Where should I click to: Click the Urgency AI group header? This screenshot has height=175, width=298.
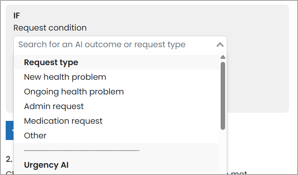point(46,165)
